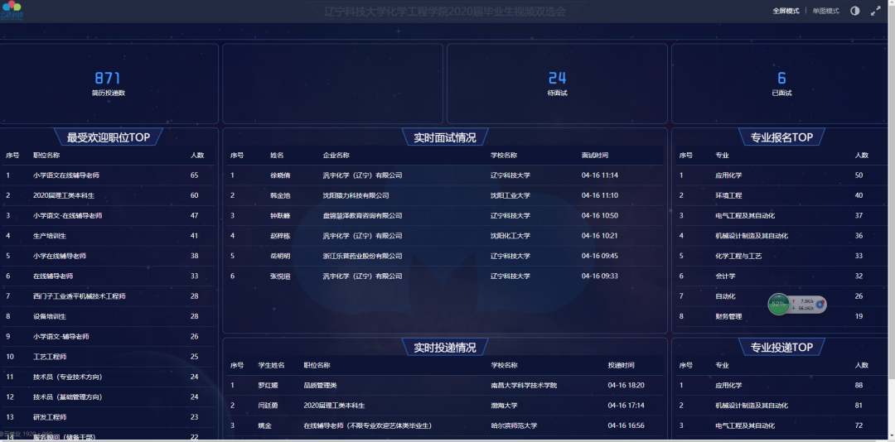Click the company logo in top-left corner

[12, 11]
